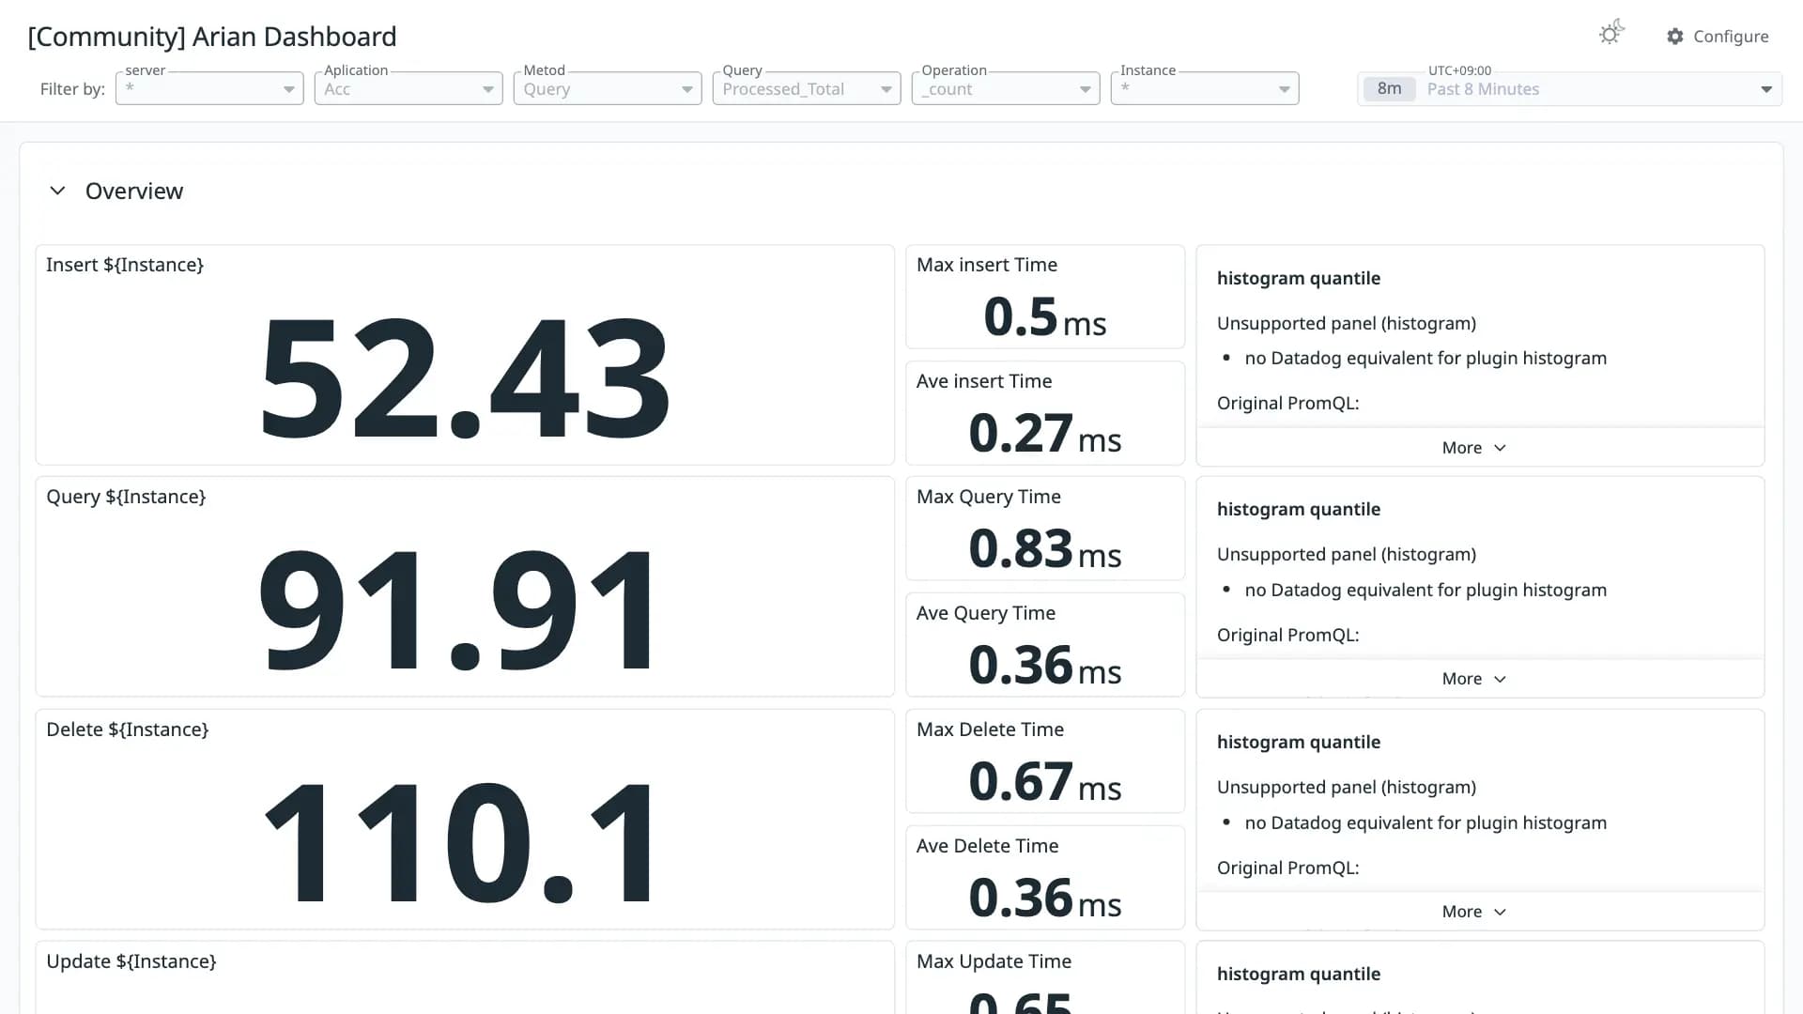Click the UTC+09:00 timezone label
This screenshot has height=1014, width=1803.
pyautogui.click(x=1459, y=70)
